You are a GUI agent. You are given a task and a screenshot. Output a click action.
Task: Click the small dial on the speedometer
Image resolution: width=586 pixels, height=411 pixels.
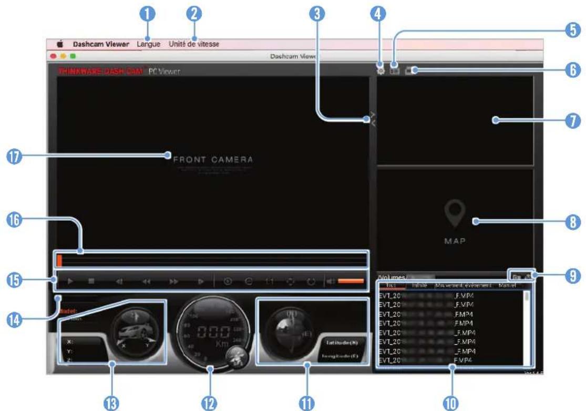(x=237, y=357)
